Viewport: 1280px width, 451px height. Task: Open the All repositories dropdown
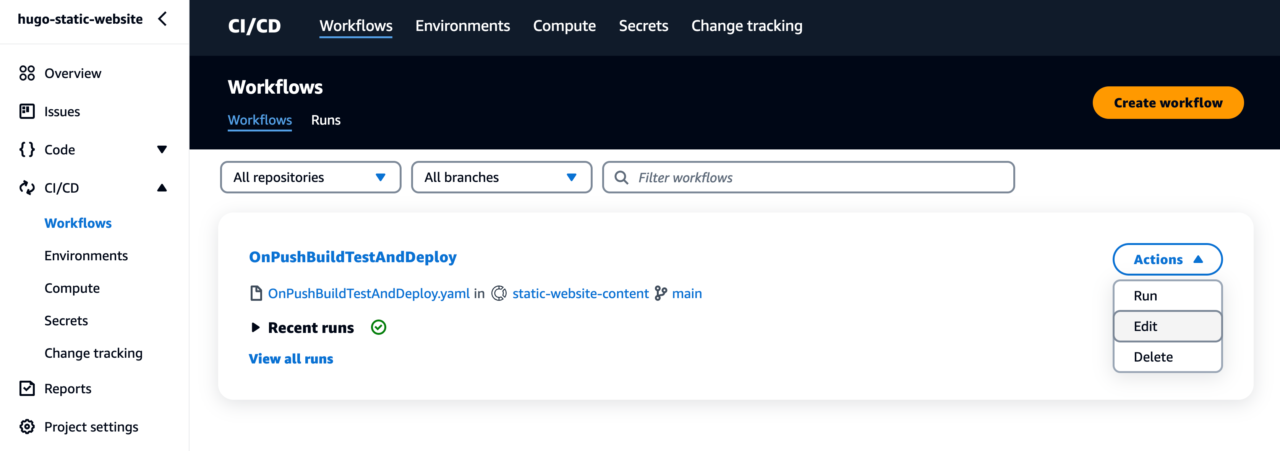click(310, 177)
